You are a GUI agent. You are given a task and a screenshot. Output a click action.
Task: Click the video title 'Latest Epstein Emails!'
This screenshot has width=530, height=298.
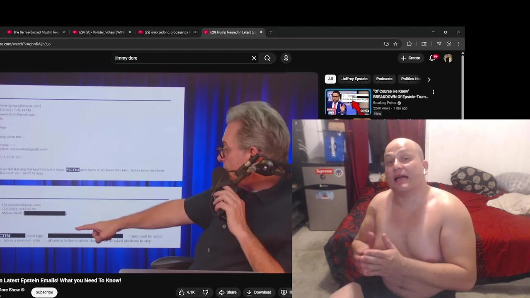point(60,280)
